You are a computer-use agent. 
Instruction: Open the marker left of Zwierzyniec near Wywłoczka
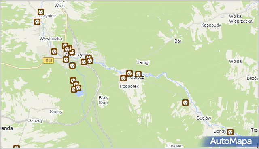point(54,52)
